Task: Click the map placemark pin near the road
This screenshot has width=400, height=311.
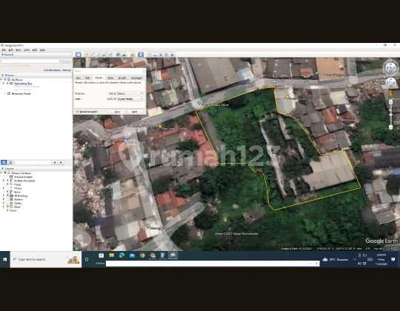Action: click(x=199, y=103)
